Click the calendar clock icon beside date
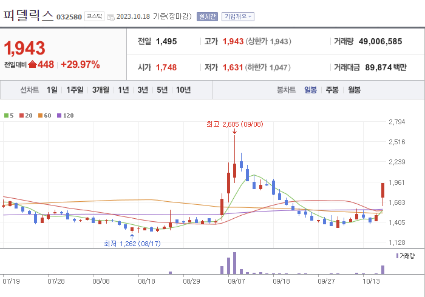The image size is (425, 297). pos(111,18)
